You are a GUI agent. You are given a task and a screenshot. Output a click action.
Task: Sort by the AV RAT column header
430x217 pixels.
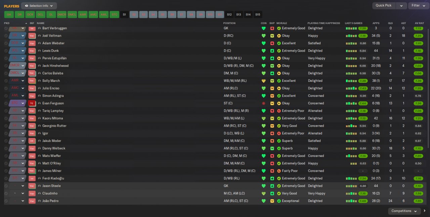(x=419, y=23)
